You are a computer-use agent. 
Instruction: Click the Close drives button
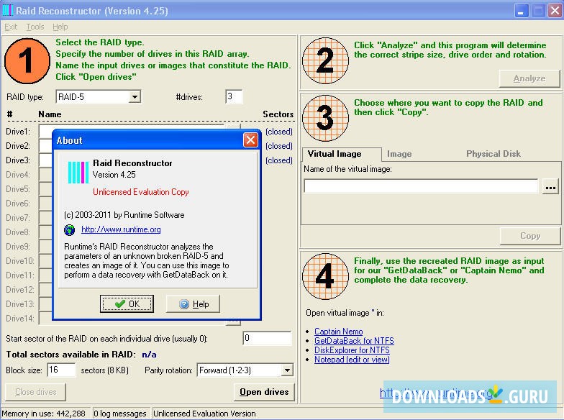[36, 392]
